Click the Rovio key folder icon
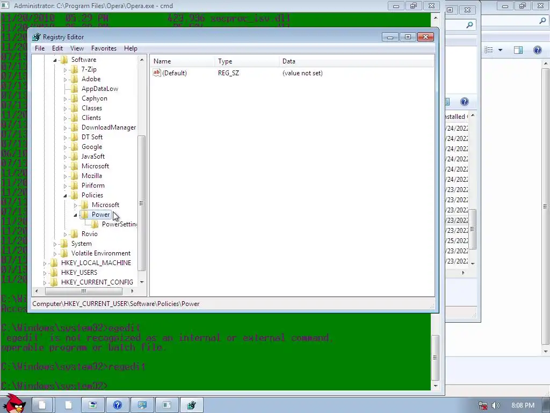The width and height of the screenshot is (550, 413). coord(74,234)
